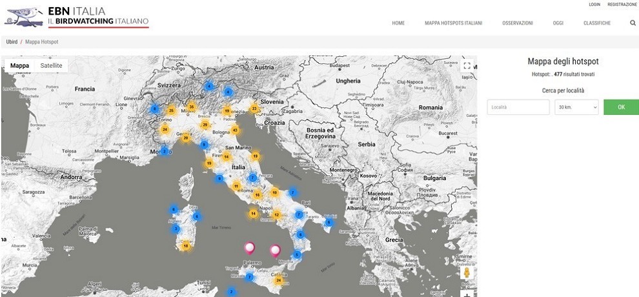Open blue cluster 8 on western Alps
Viewport: 639px width, 297px height.
point(154,108)
